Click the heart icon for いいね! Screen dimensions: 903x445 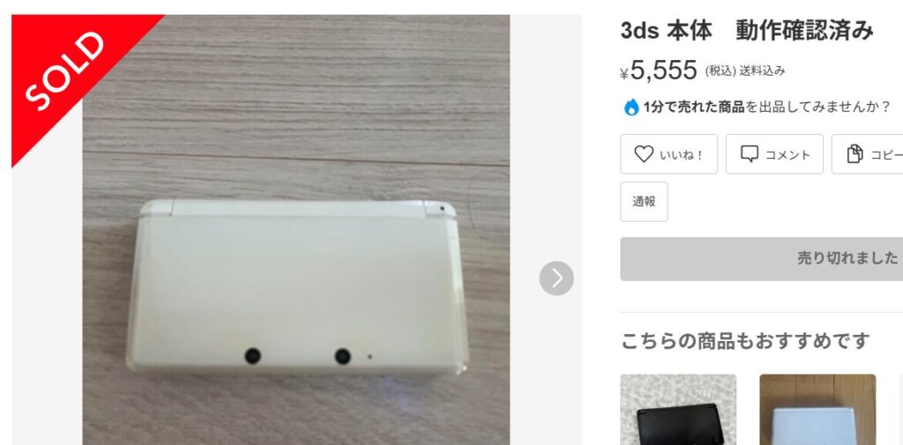643,153
